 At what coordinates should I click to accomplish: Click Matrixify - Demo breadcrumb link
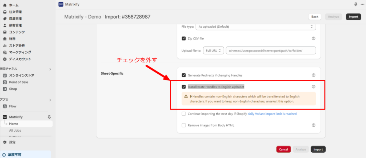pos(83,17)
